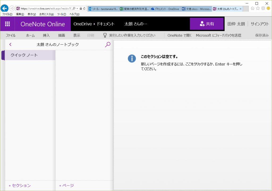Screen dimensions: 272x191
Task: Click the browser home icon
Action: tap(253, 8)
